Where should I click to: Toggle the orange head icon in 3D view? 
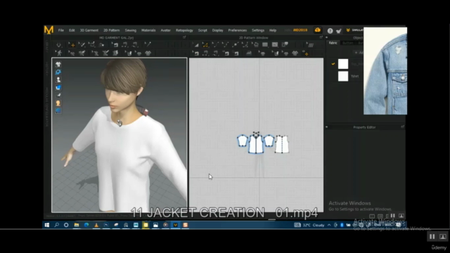[x=58, y=103]
